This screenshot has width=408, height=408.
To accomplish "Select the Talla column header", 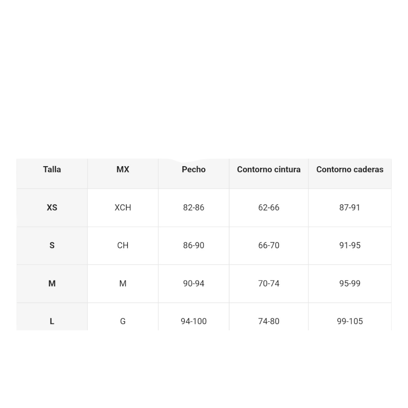I will coord(52,169).
